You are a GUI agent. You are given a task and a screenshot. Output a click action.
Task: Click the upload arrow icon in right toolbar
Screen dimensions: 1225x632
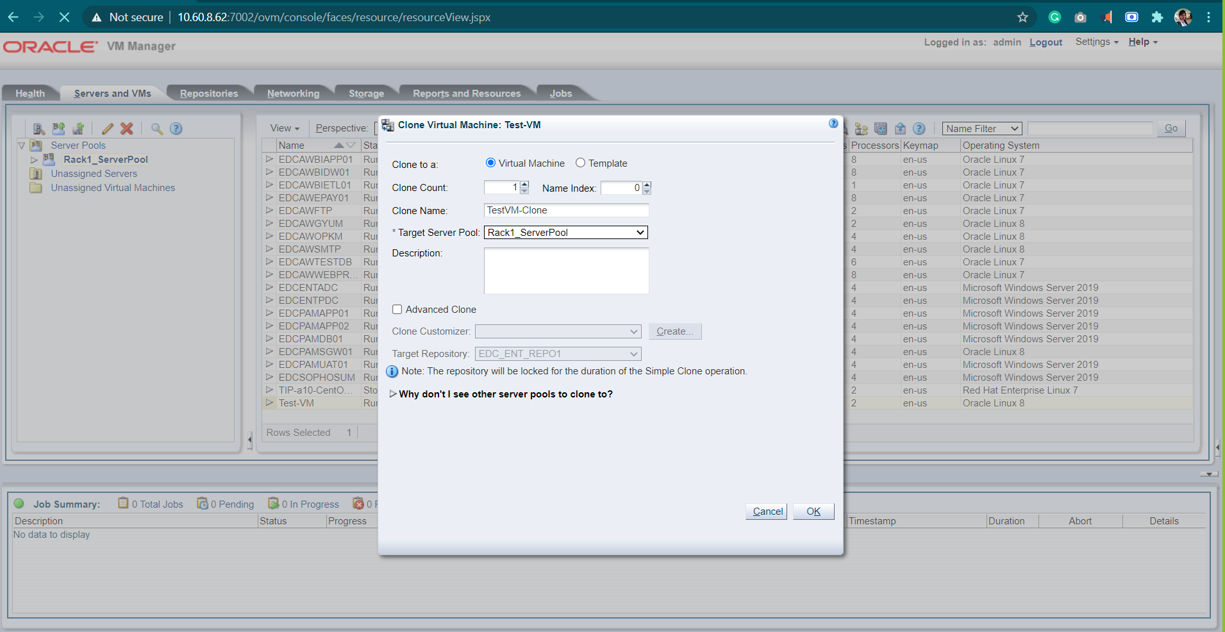[900, 129]
